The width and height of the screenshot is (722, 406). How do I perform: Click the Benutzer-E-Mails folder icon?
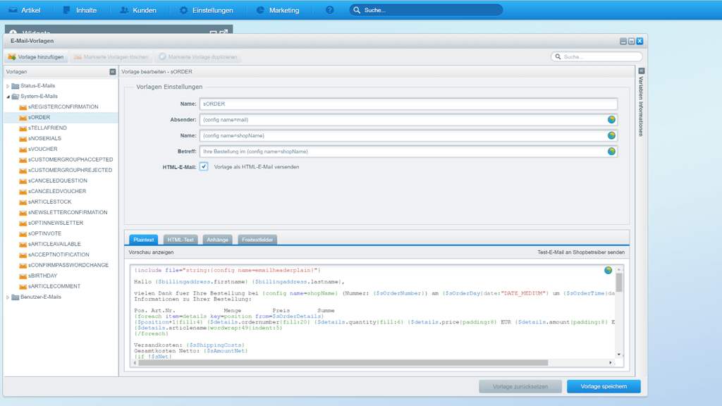click(x=16, y=297)
